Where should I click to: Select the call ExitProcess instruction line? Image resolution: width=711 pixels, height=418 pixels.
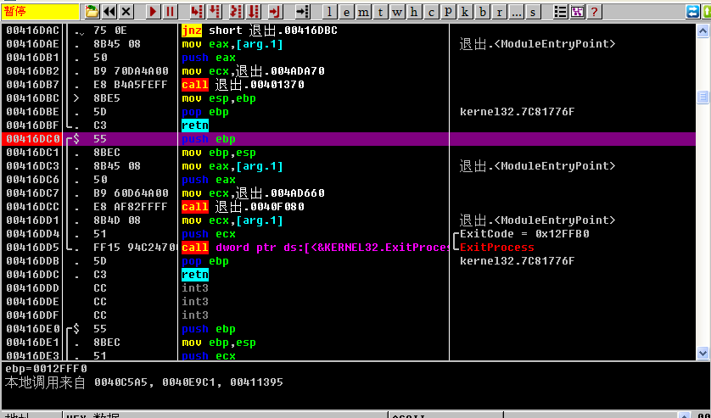314,248
